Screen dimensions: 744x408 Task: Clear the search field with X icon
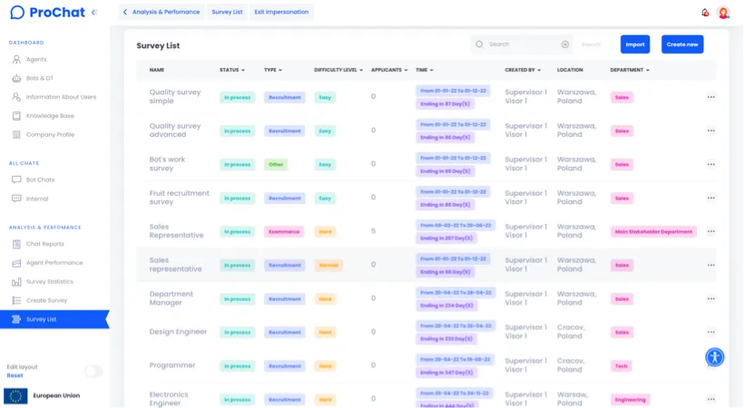(x=565, y=44)
